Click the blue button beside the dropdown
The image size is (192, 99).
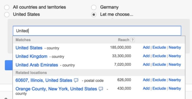(x=9, y=65)
